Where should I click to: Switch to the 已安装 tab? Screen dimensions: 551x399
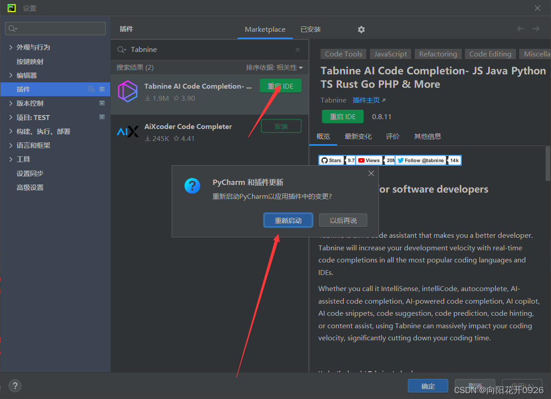click(311, 30)
